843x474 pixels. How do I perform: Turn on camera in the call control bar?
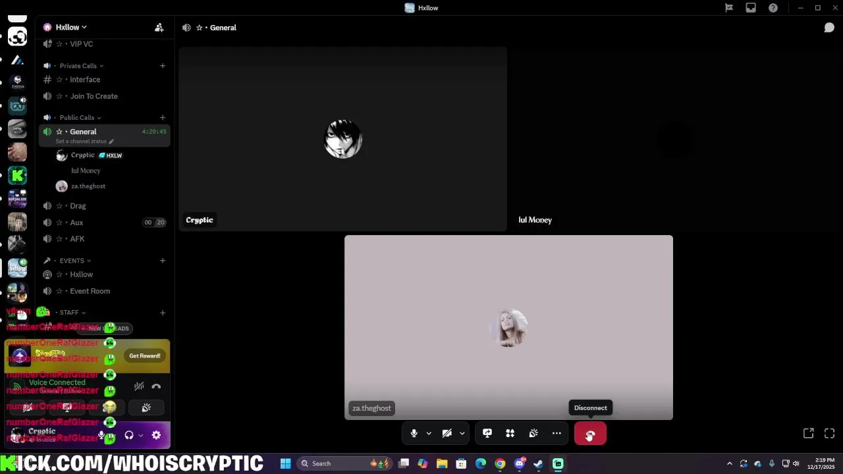[x=447, y=433]
